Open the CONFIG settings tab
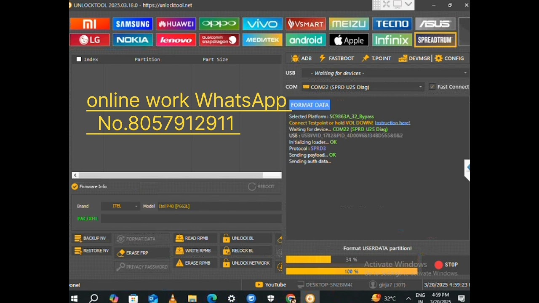The width and height of the screenshot is (539, 303). [449, 58]
